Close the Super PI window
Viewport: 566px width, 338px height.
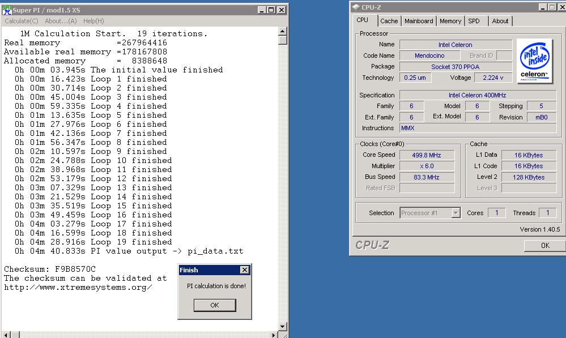click(x=281, y=10)
